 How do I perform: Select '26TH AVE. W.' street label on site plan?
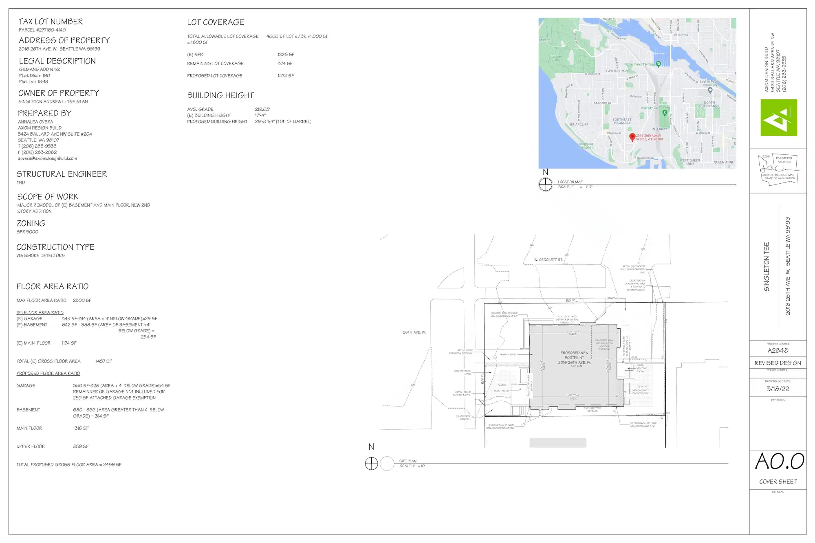(x=414, y=333)
